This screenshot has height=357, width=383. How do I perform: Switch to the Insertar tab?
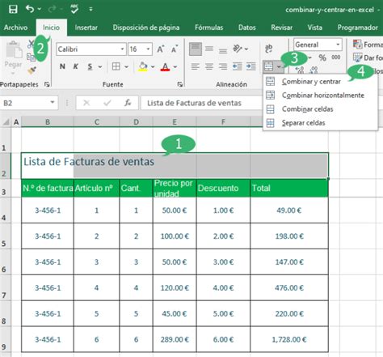pyautogui.click(x=86, y=28)
